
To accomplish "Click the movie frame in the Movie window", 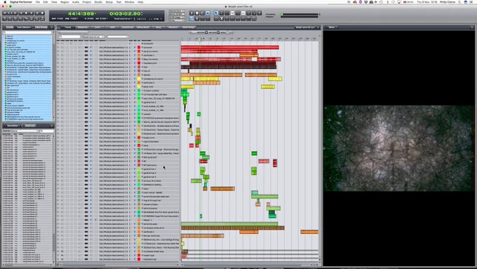I will [399, 148].
